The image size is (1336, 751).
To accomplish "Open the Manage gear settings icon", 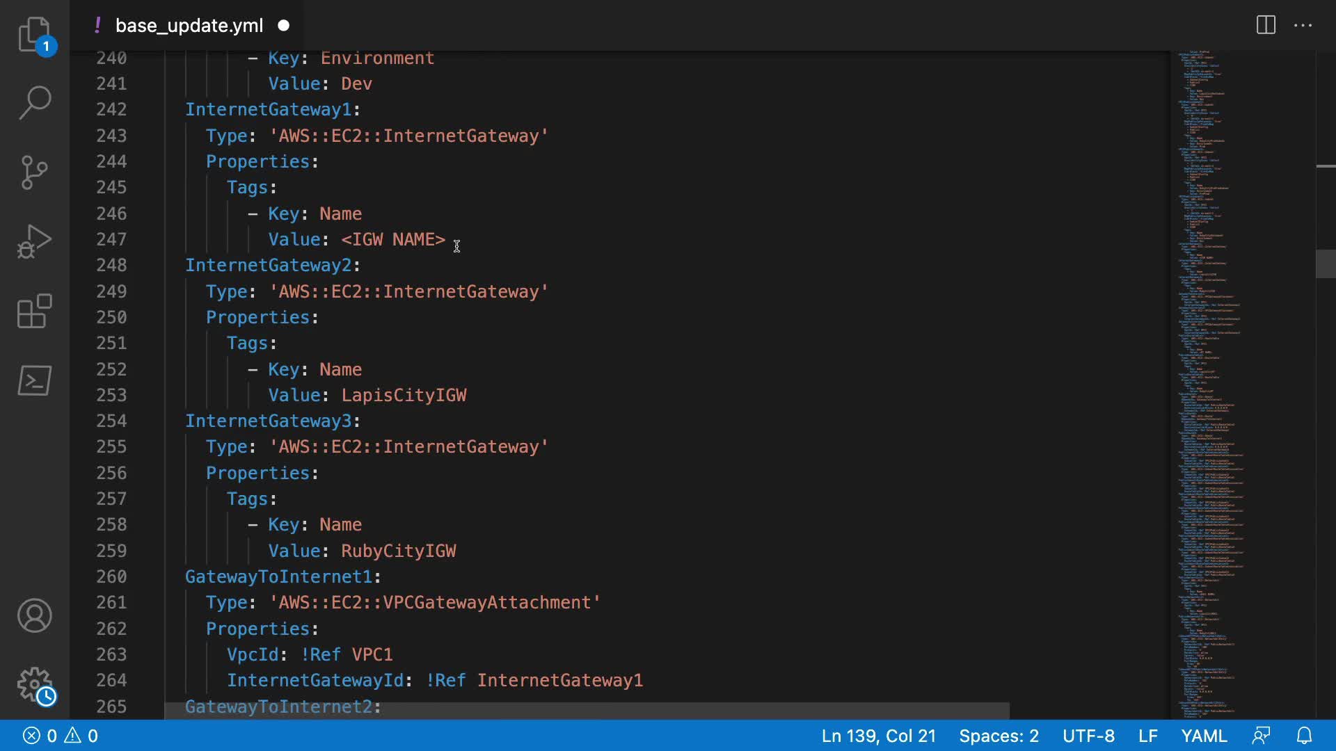I will tap(34, 685).
